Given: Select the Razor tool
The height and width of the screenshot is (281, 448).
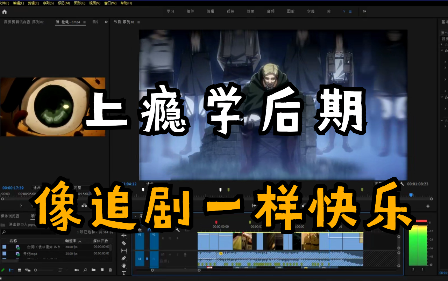Looking at the screenshot, I should (x=124, y=243).
